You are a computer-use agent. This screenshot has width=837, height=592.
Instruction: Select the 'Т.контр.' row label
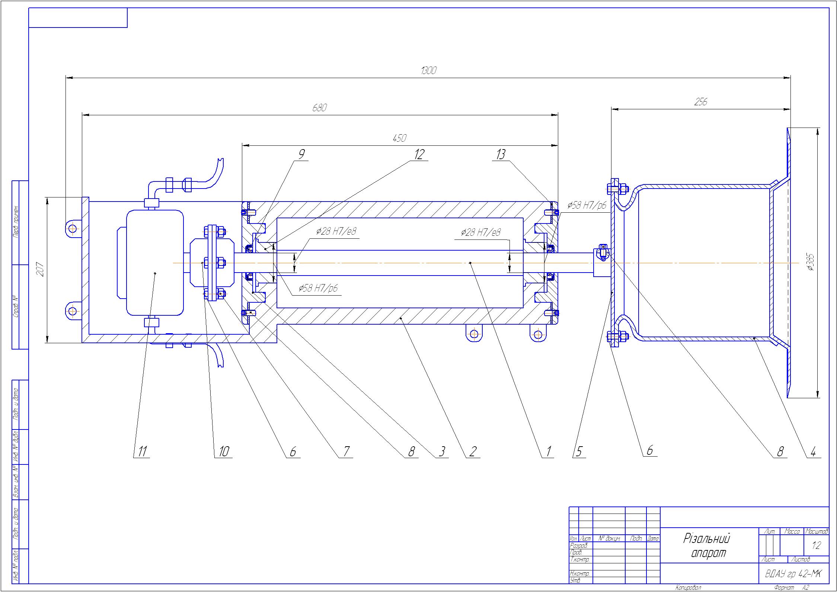(579, 560)
